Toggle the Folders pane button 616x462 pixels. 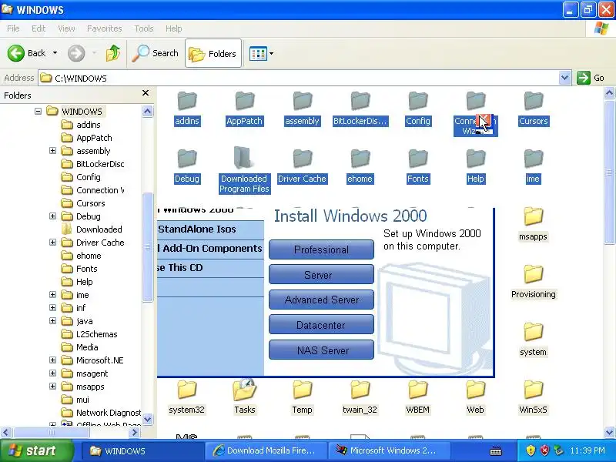(x=213, y=53)
